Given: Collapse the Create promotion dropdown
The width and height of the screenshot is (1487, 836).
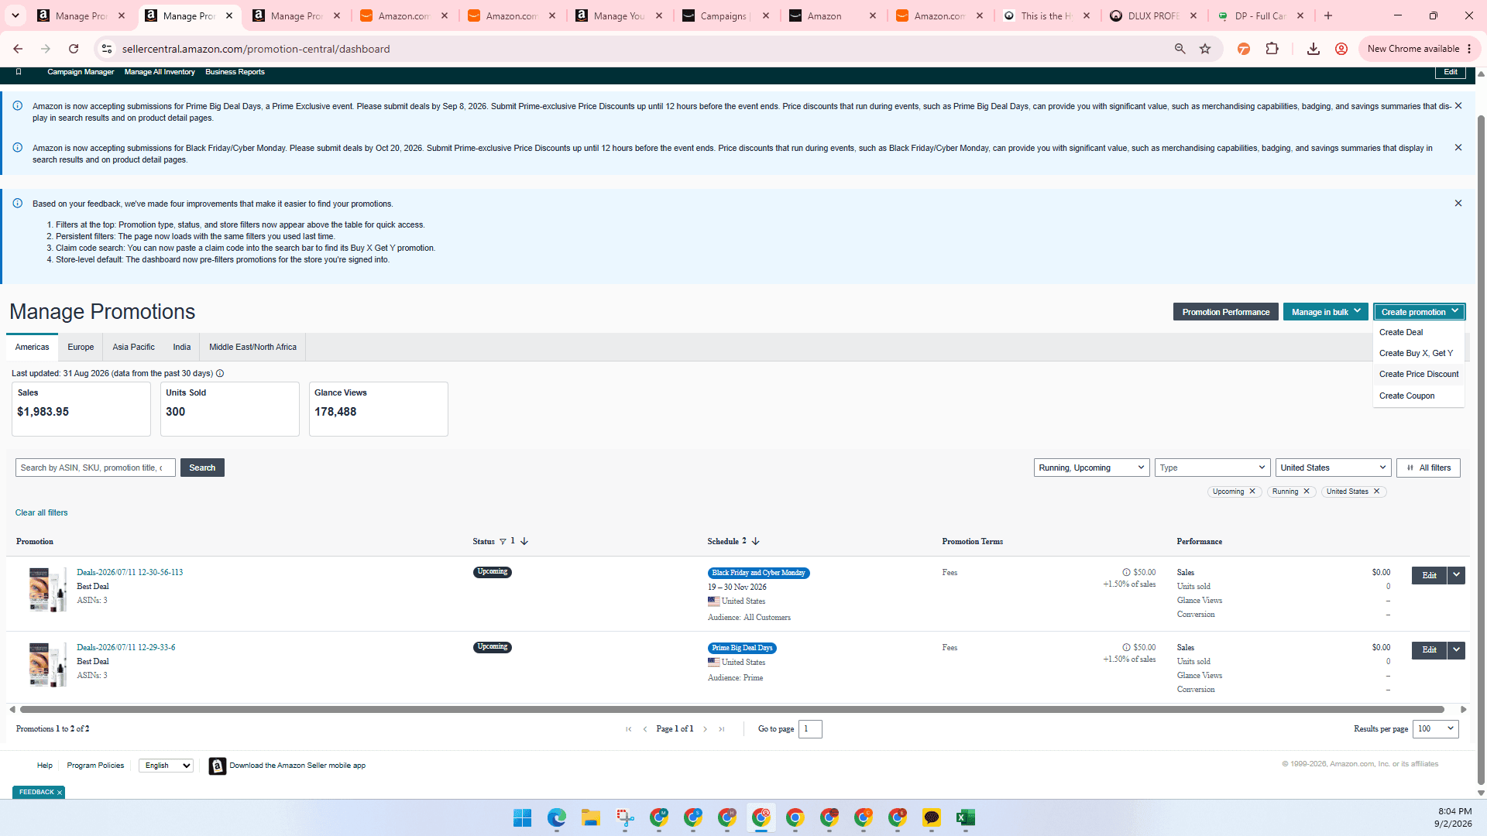Looking at the screenshot, I should pos(1420,312).
